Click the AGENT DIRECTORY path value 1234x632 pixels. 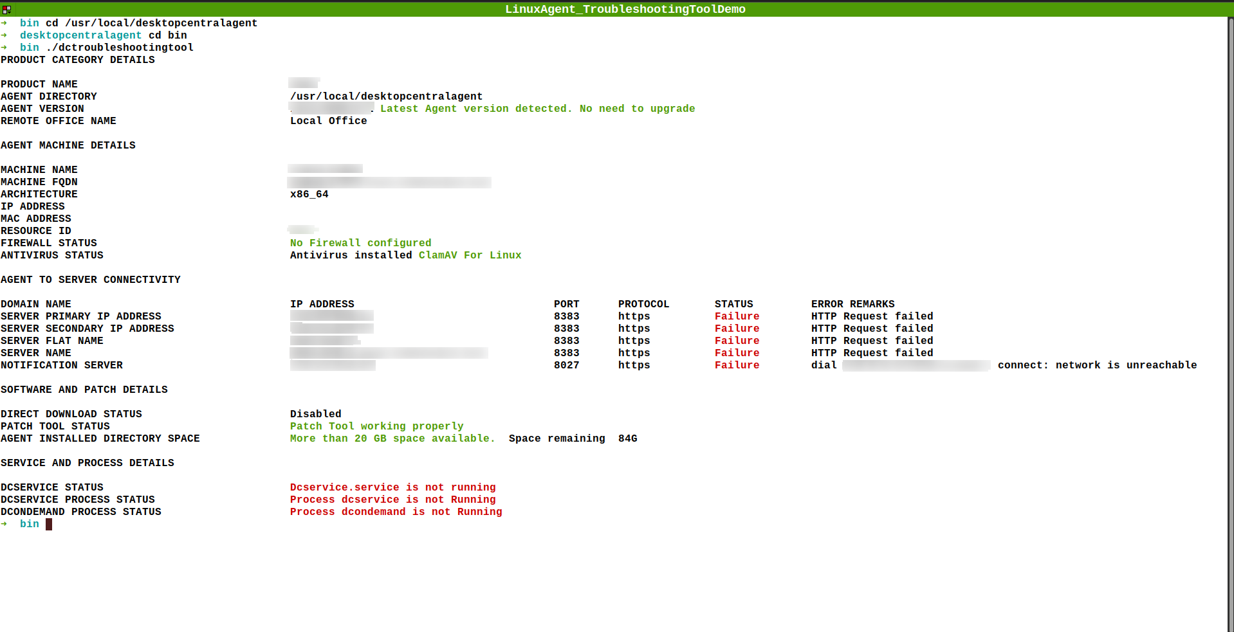coord(386,96)
